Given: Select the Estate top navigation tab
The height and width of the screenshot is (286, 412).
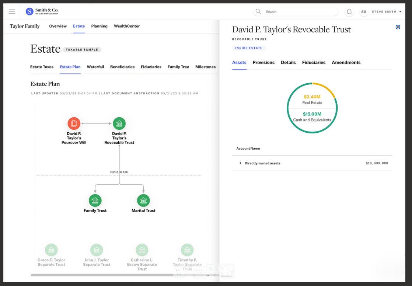Looking at the screenshot, I should click(x=79, y=26).
